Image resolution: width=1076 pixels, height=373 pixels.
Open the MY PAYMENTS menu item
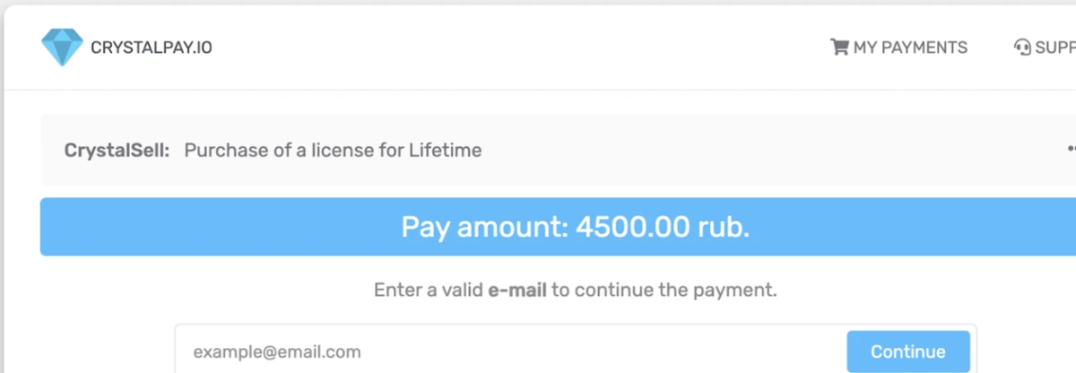pos(899,48)
